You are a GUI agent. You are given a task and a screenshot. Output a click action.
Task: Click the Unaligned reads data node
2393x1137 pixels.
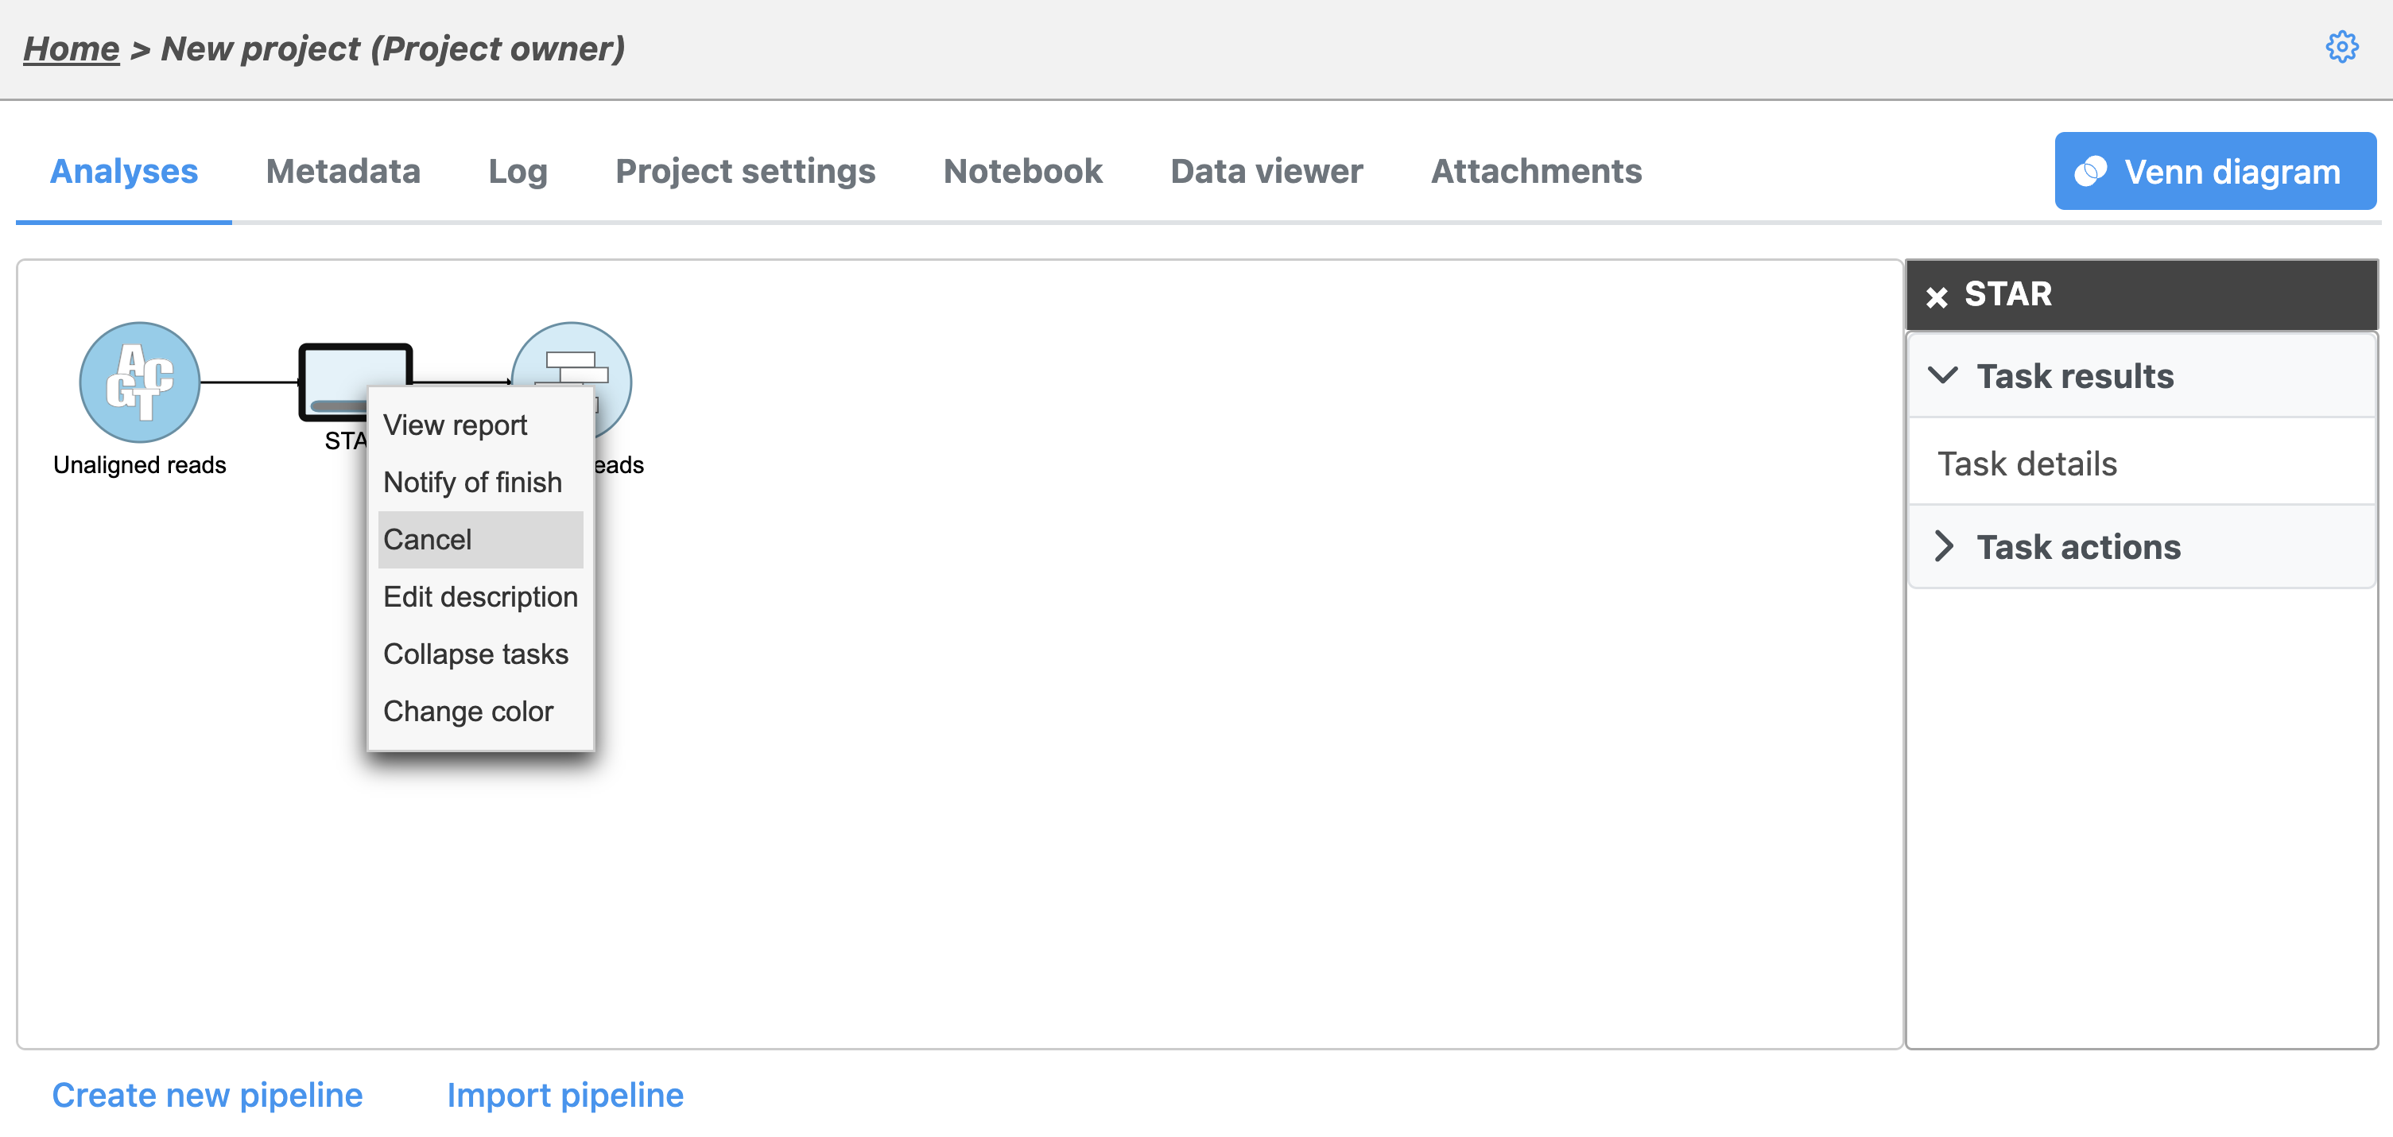(139, 382)
